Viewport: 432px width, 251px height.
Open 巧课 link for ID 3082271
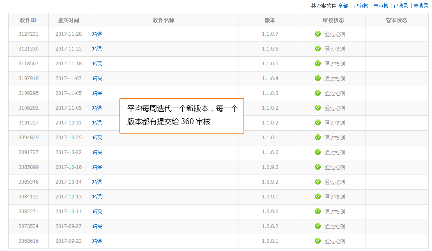pyautogui.click(x=97, y=212)
